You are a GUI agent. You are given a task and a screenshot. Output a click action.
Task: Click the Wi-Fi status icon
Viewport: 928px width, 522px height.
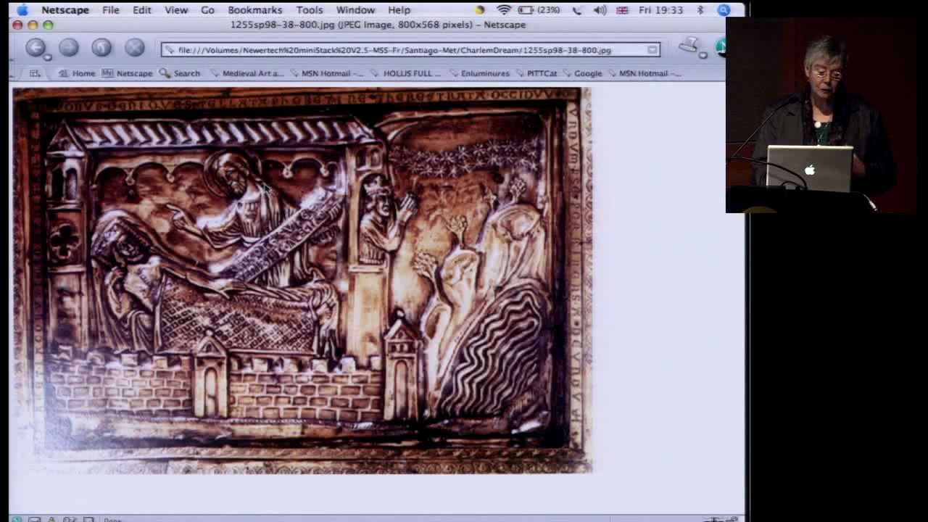pyautogui.click(x=504, y=10)
